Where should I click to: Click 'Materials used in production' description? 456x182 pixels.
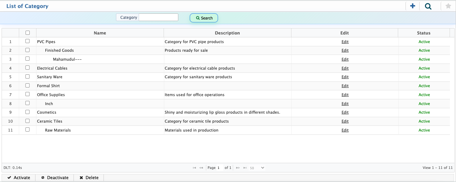point(191,130)
